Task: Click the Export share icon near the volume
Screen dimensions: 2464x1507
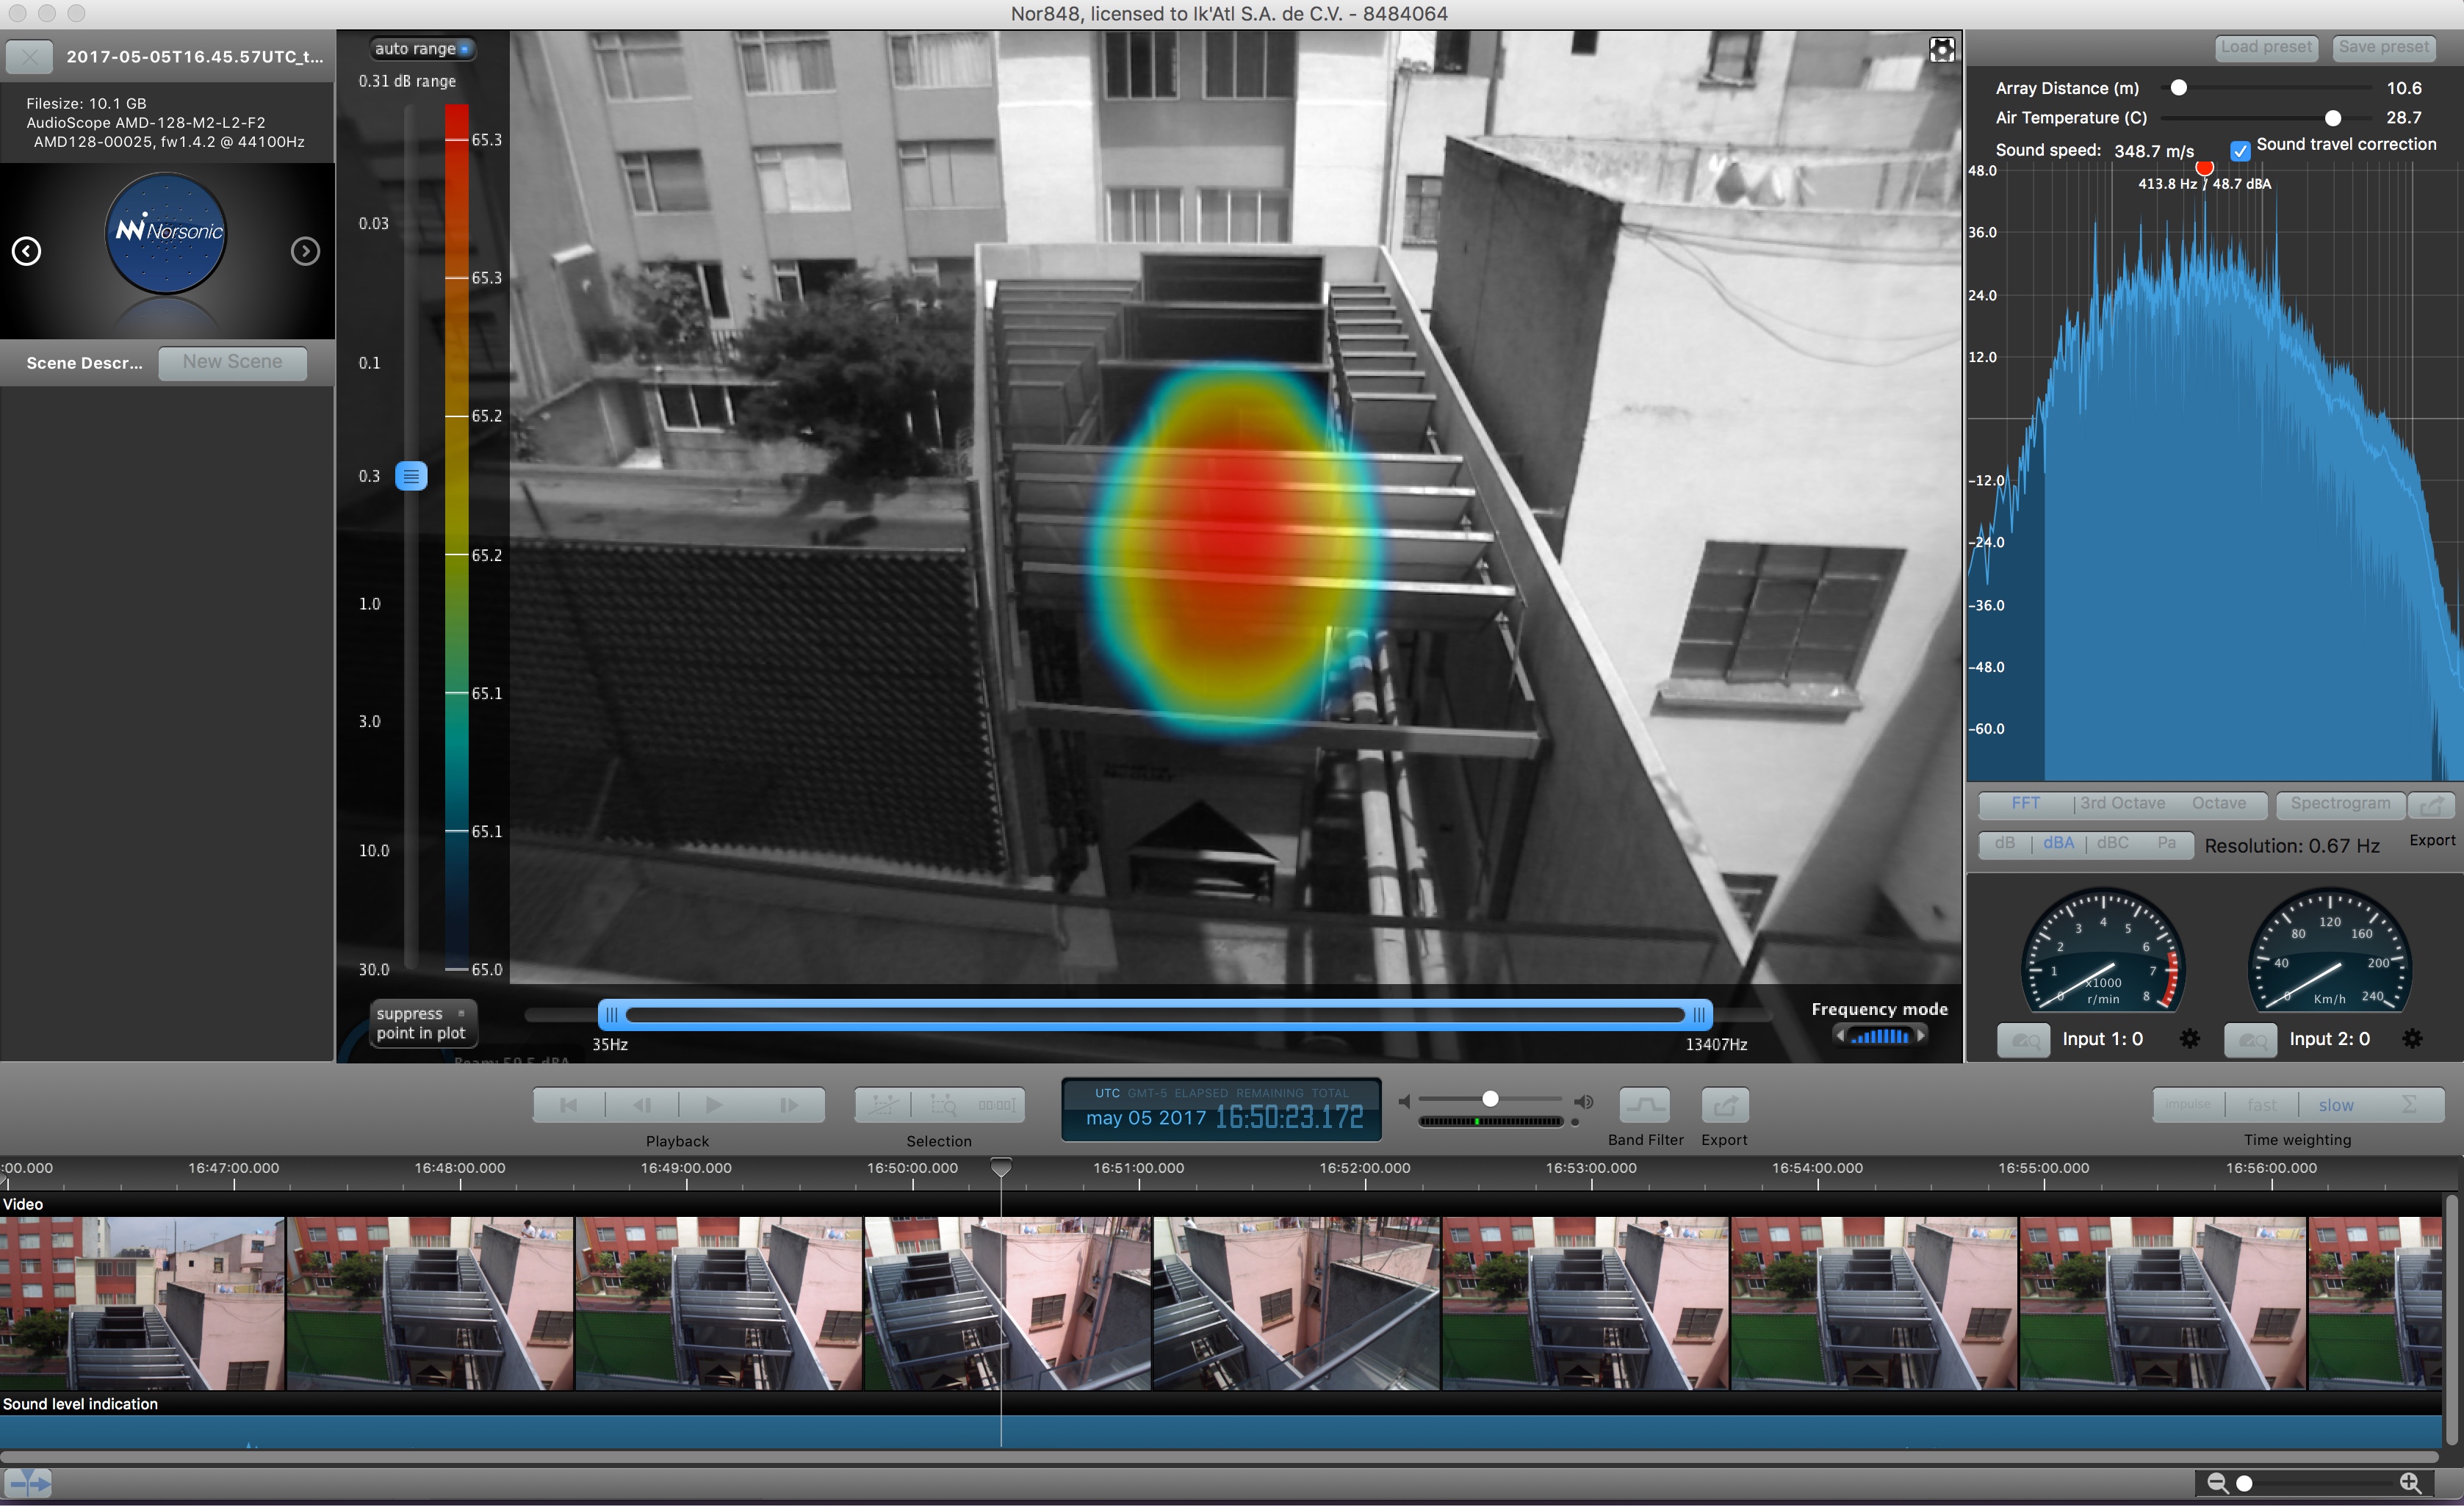Action: [x=1725, y=1105]
